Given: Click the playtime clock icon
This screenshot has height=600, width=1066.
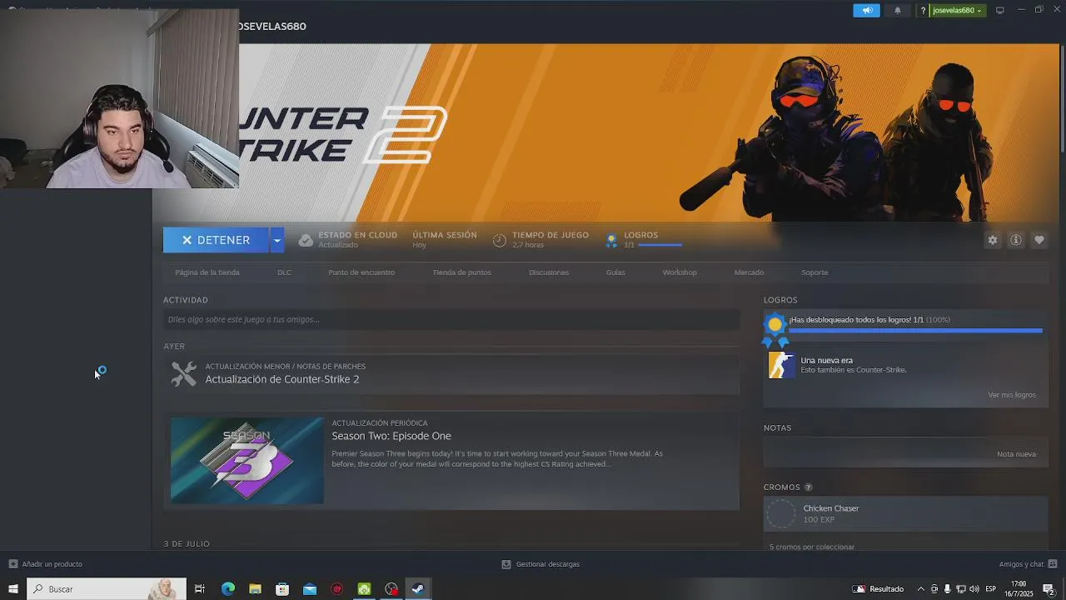Looking at the screenshot, I should (500, 240).
